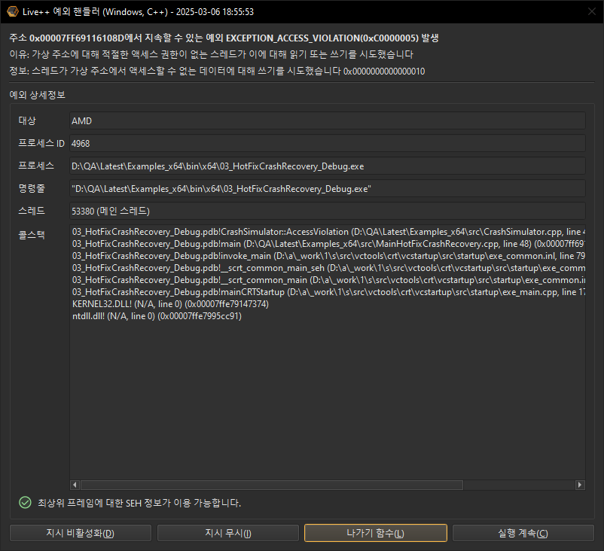Click the 프로세스 path field

[328, 166]
